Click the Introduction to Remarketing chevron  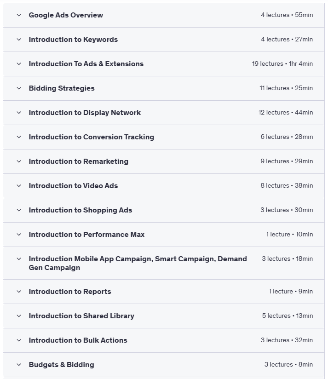[x=19, y=161]
